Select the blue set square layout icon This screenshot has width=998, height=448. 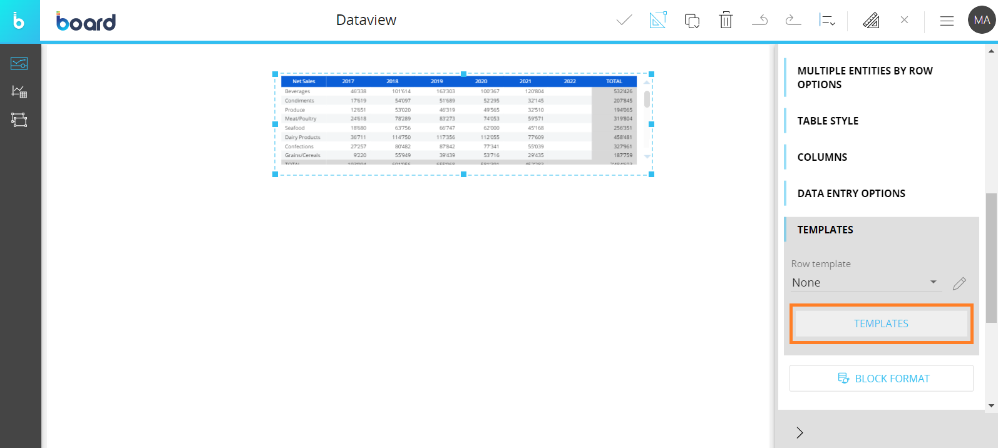pos(658,21)
